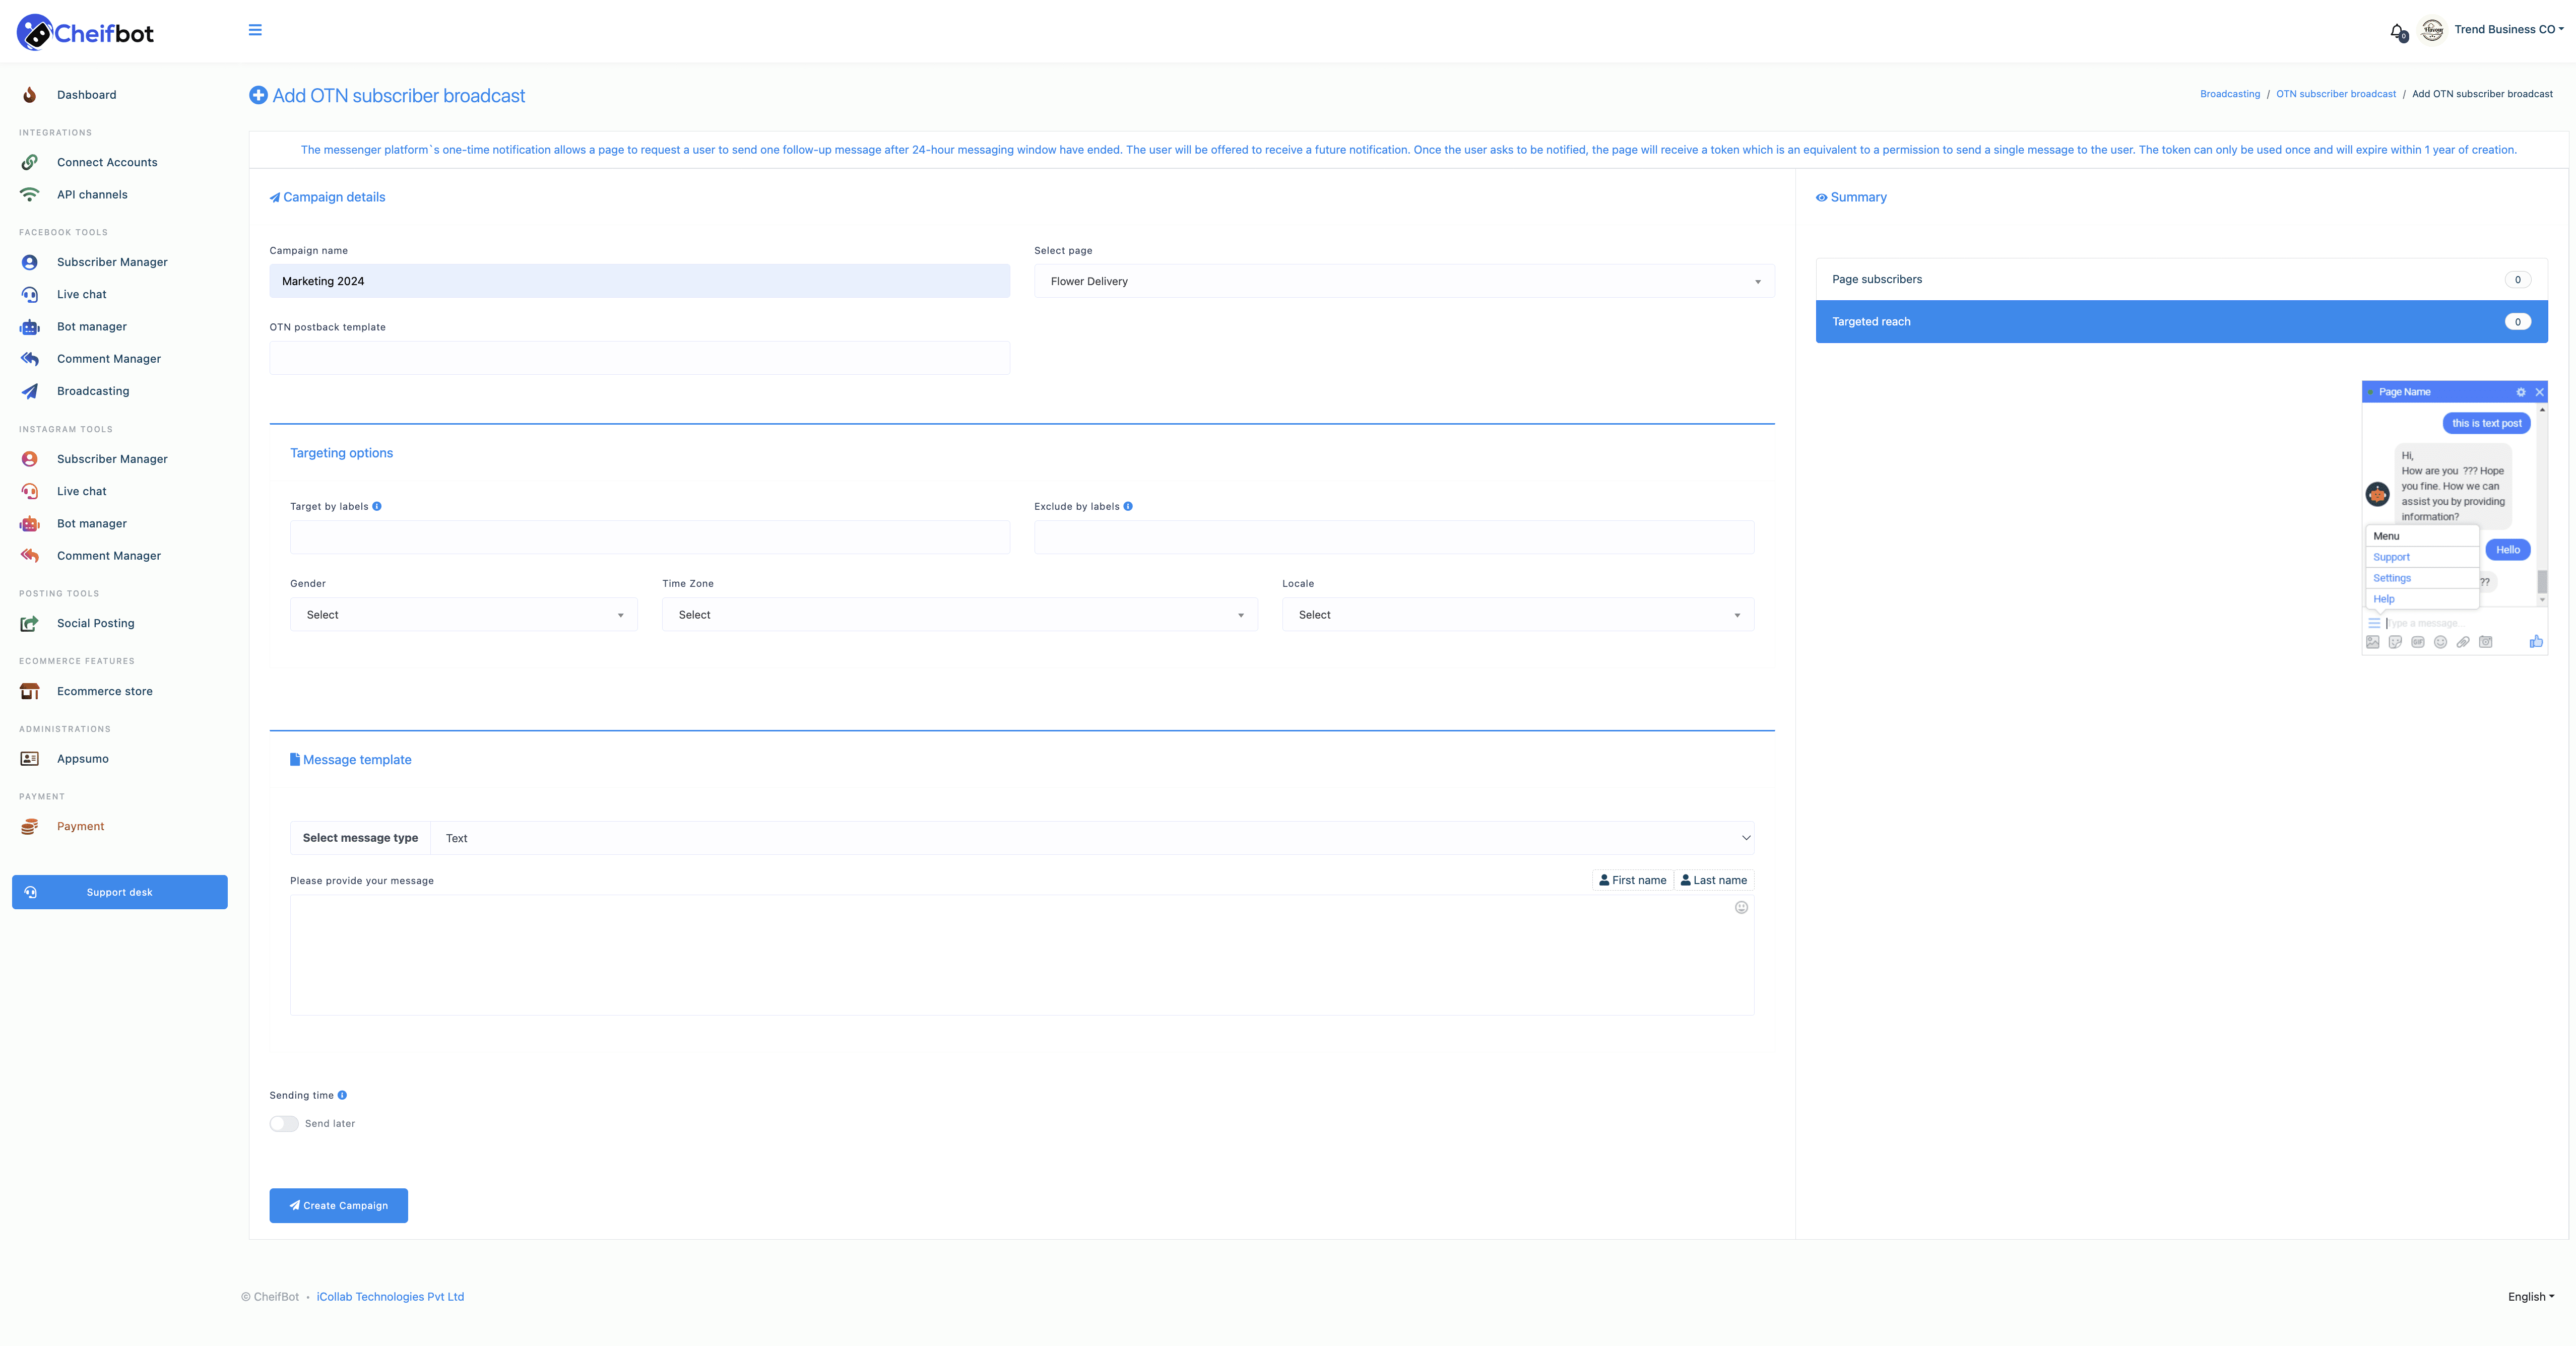This screenshot has height=1346, width=2576.
Task: Open Social Posting menu item
Action: 96,623
